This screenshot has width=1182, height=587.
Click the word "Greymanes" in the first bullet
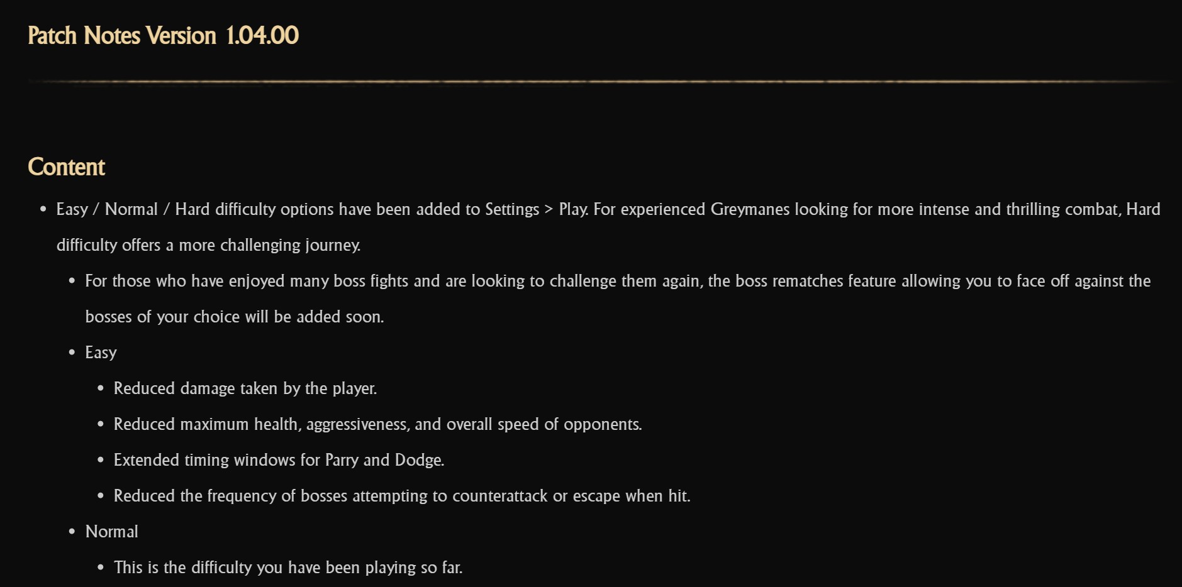(x=750, y=209)
